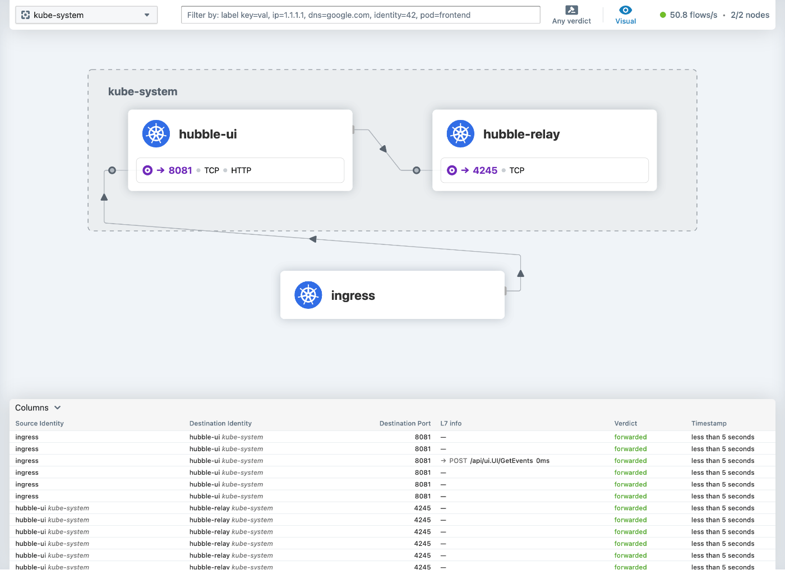Click the Timestamp column header
The image size is (785, 579).
tap(709, 423)
